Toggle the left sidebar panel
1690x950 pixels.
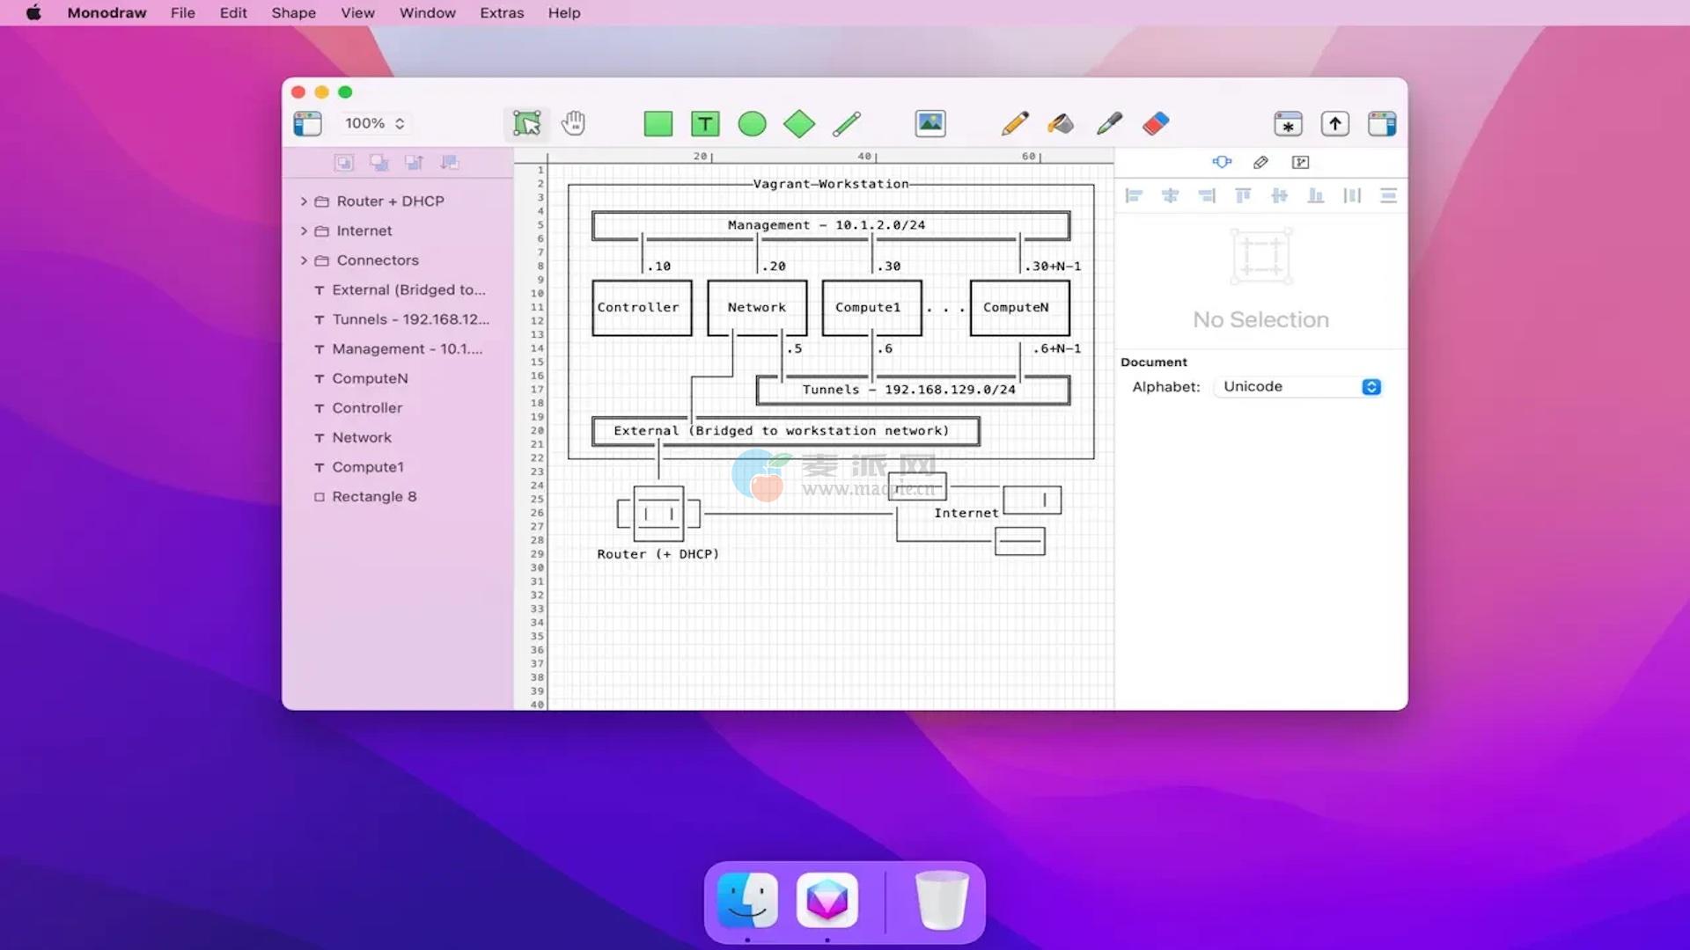(x=307, y=124)
